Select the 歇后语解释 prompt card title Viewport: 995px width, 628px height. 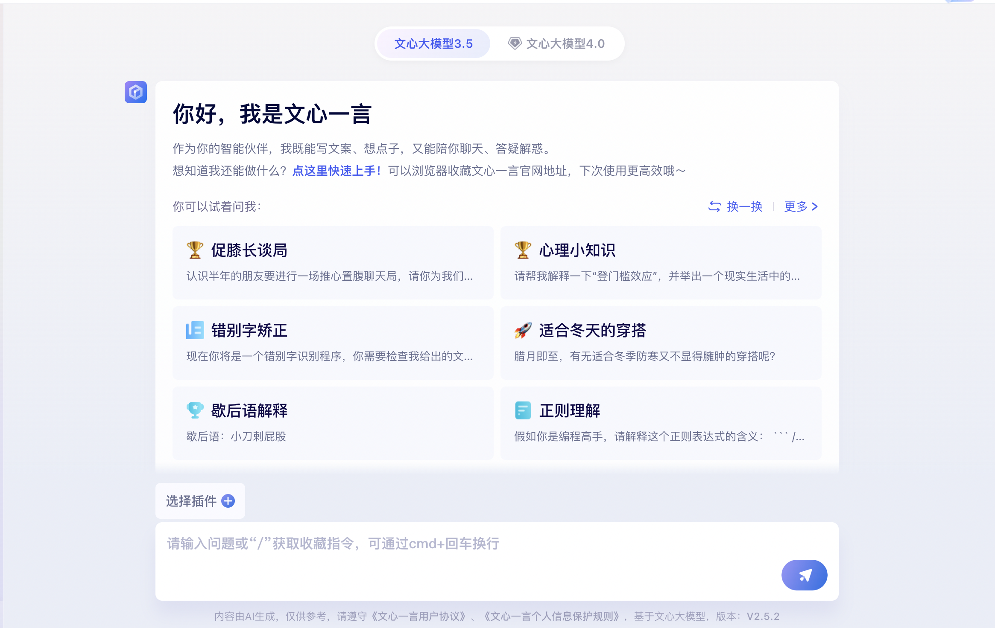point(249,411)
